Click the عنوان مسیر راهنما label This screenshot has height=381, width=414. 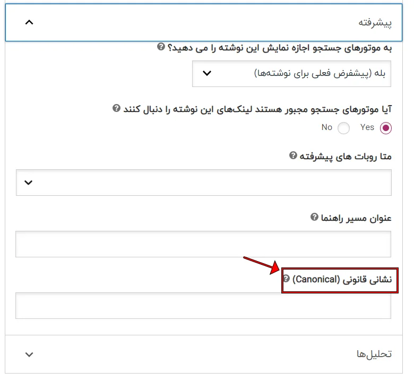point(356,218)
